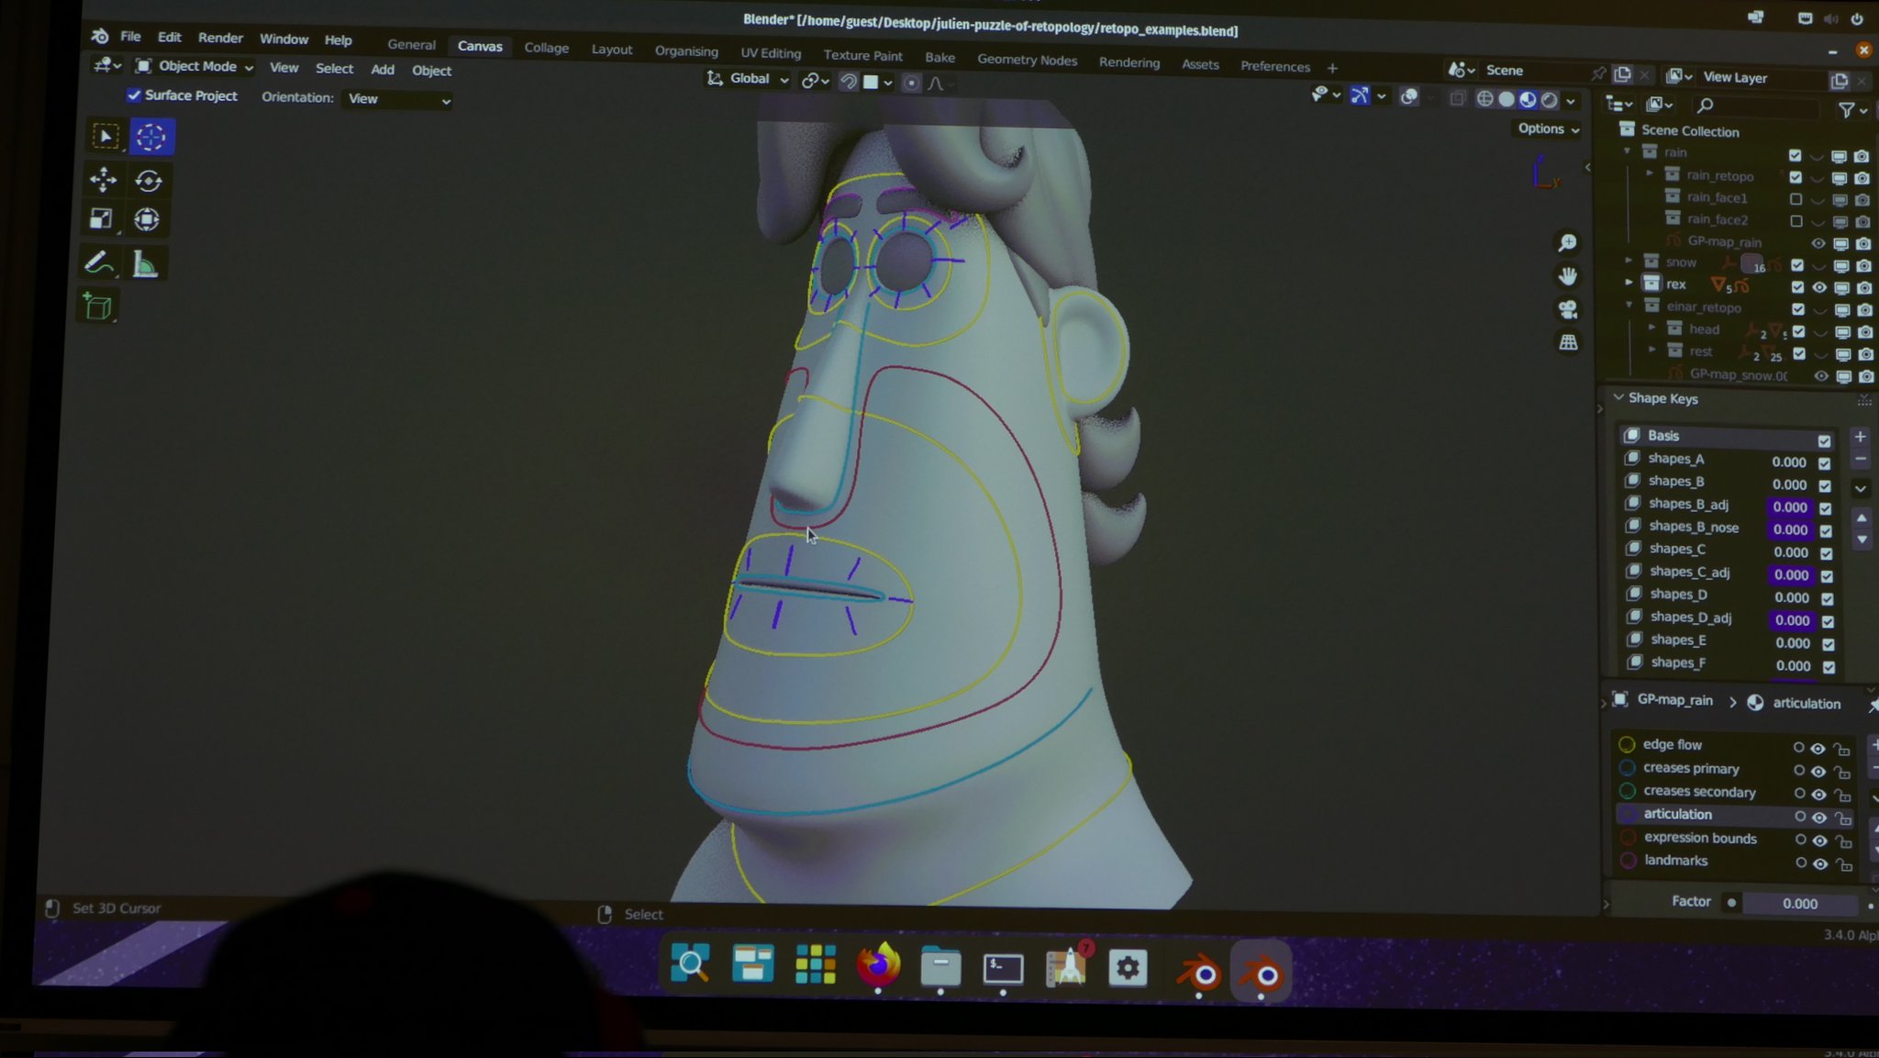Viewport: 1879px width, 1058px height.
Task: Switch to material preview shading
Action: point(1528,99)
